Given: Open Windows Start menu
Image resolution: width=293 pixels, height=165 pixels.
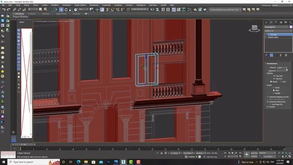Looking at the screenshot, I should pos(3,162).
